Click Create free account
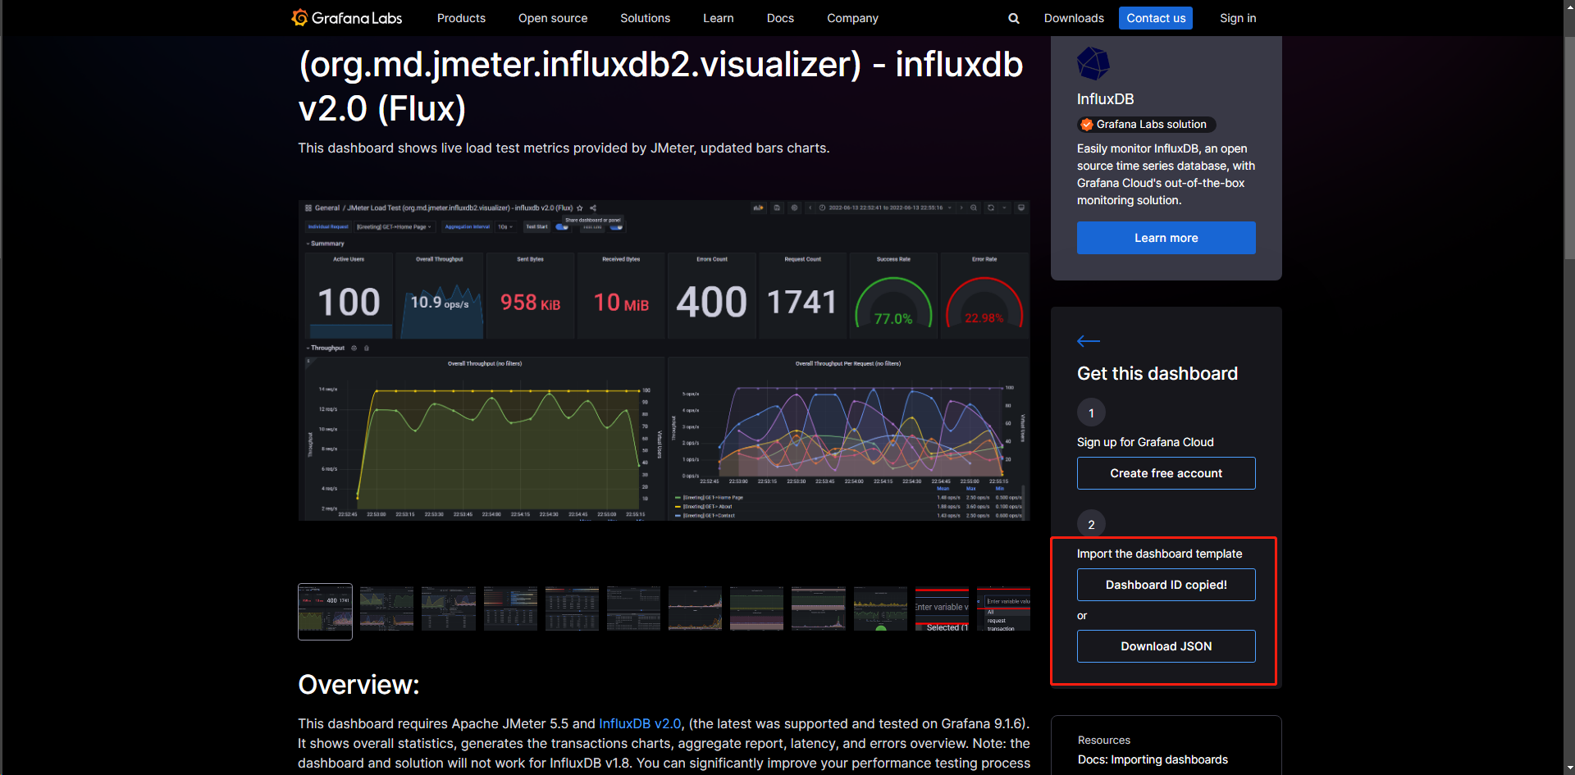 tap(1166, 473)
